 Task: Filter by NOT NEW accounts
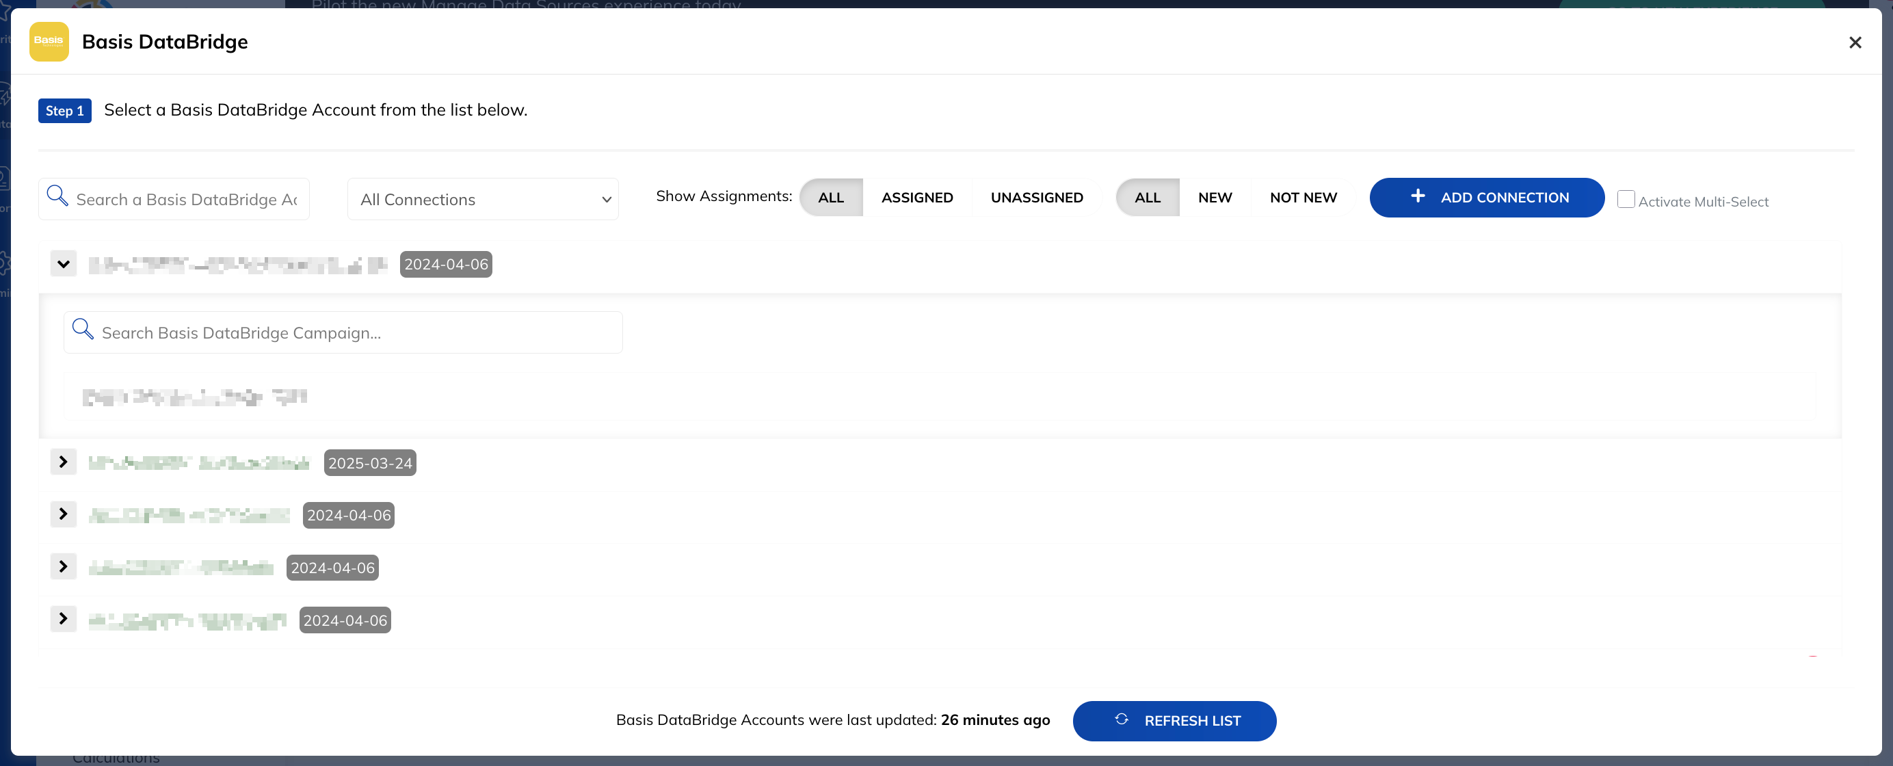pyautogui.click(x=1303, y=198)
